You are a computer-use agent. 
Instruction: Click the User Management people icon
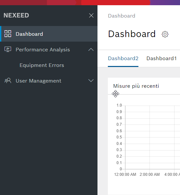8,81
